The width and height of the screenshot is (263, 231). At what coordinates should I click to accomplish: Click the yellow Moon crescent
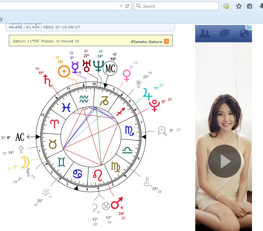pyautogui.click(x=25, y=162)
